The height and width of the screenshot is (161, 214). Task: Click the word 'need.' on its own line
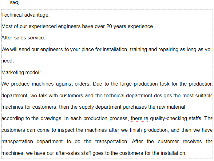8,61
